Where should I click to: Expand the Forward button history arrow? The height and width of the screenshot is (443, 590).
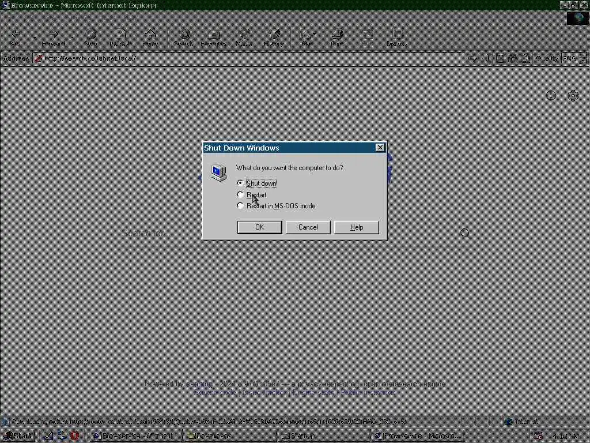click(x=72, y=37)
